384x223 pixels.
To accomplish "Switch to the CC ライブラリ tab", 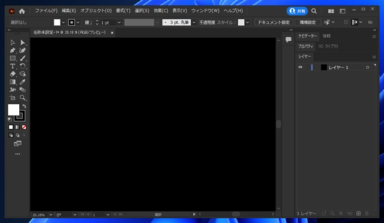I will [328, 46].
